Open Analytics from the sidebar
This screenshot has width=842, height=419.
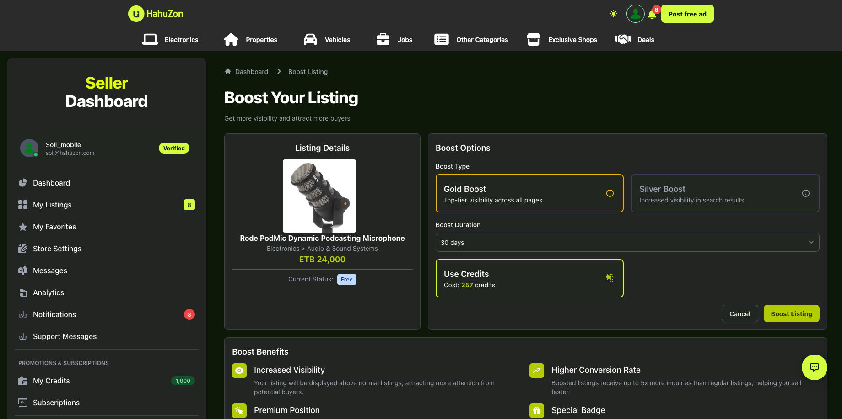tap(48, 292)
